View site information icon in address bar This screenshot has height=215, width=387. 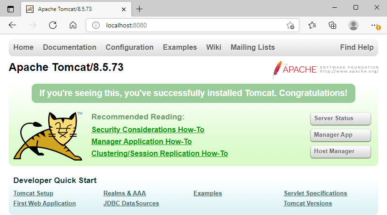pyautogui.click(x=95, y=25)
